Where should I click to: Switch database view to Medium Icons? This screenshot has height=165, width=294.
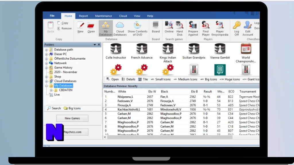(185, 79)
